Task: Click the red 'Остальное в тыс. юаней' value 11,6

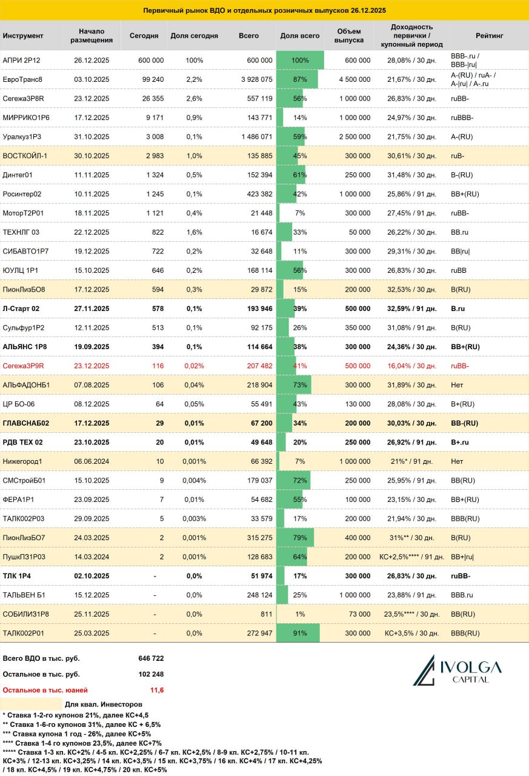Action: (157, 690)
